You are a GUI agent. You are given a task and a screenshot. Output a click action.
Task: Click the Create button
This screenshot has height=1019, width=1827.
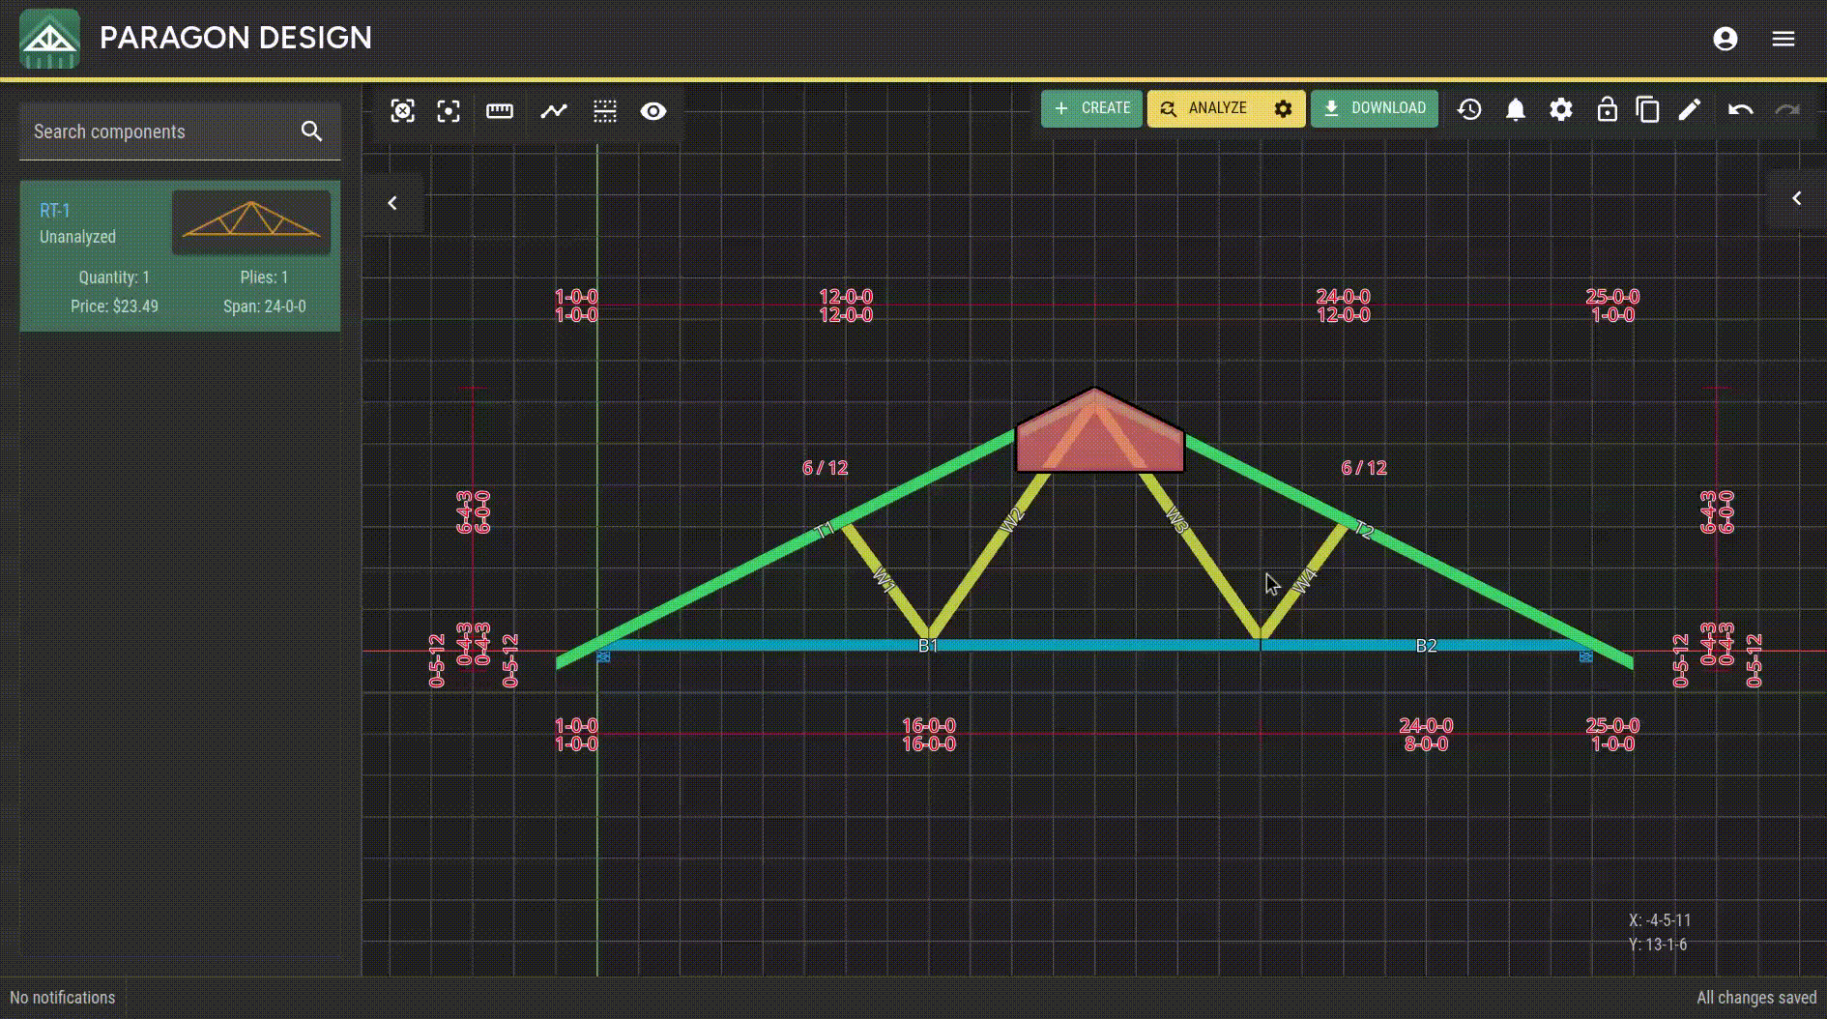point(1092,108)
